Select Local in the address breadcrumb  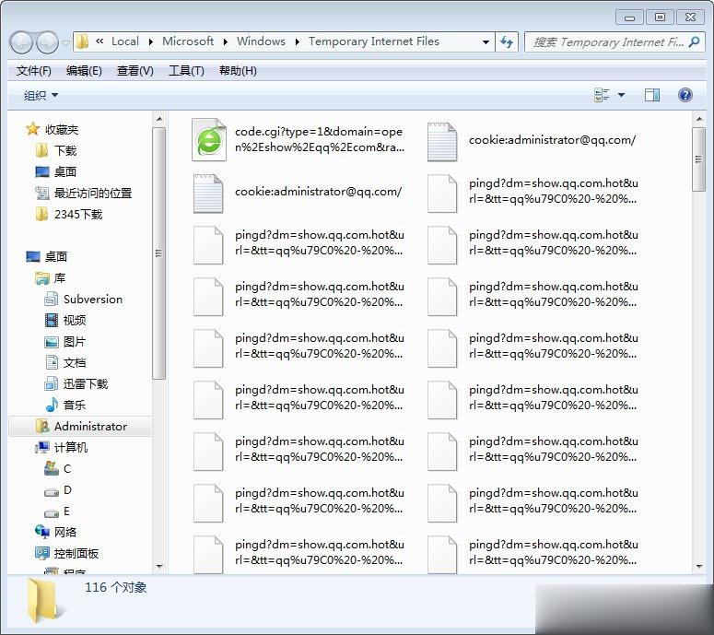[125, 41]
